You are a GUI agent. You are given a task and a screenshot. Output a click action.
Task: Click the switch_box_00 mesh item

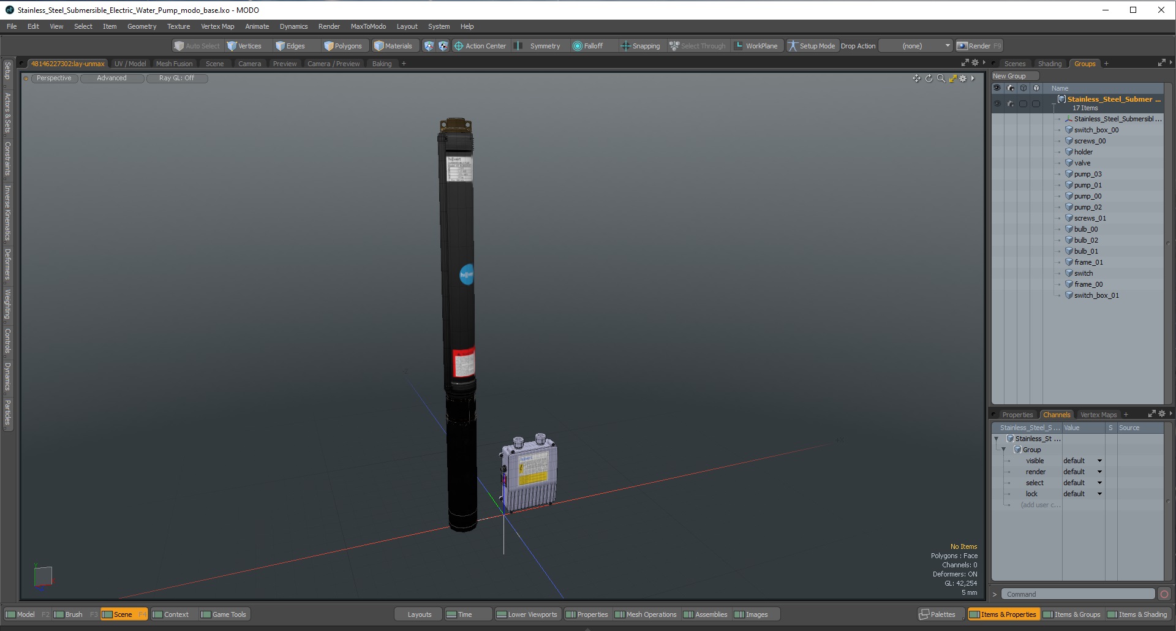1096,130
